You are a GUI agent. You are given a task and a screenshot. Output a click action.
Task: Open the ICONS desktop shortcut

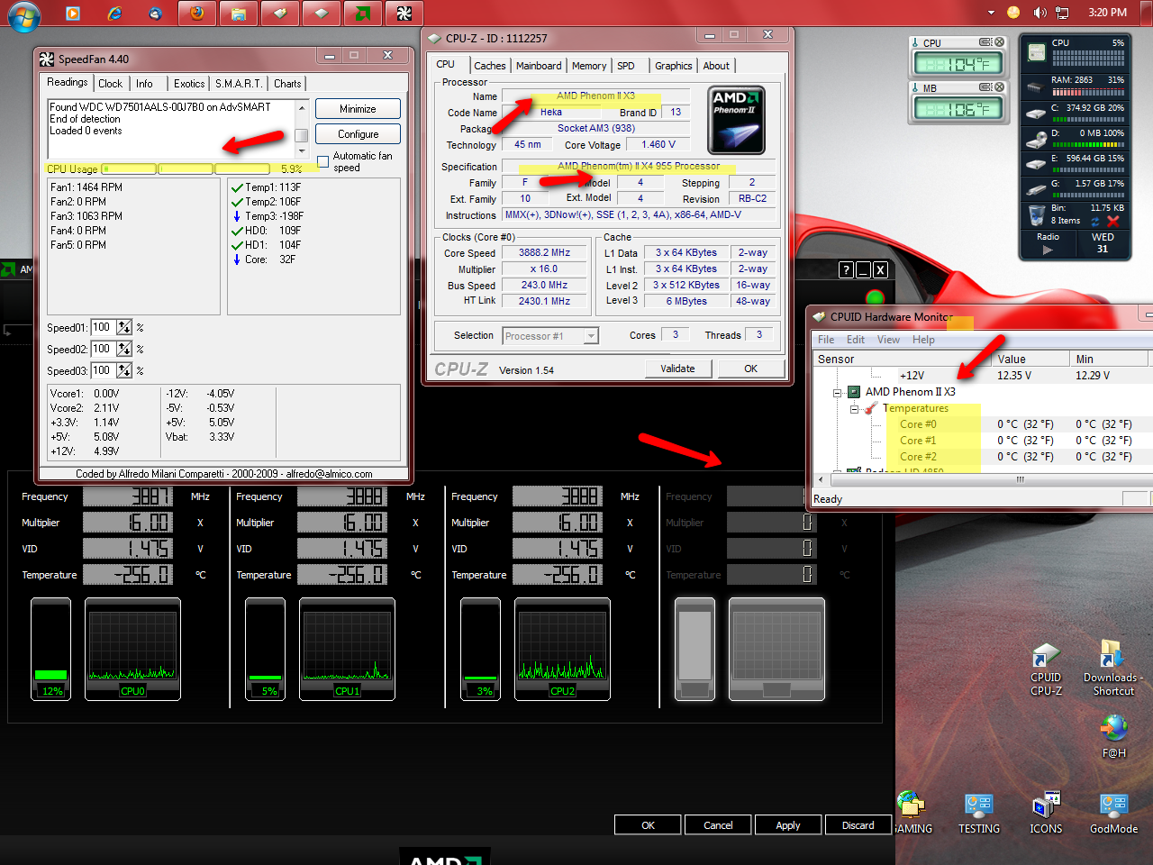[x=1046, y=813]
